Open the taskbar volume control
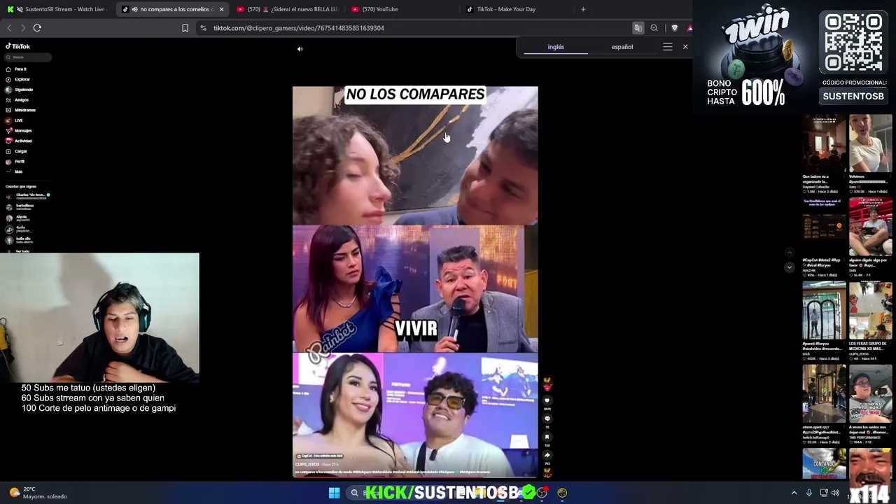896x504 pixels. [x=835, y=493]
